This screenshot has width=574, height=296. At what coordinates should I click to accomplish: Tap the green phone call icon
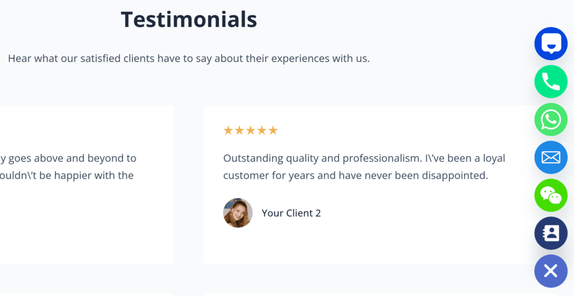[x=550, y=82]
